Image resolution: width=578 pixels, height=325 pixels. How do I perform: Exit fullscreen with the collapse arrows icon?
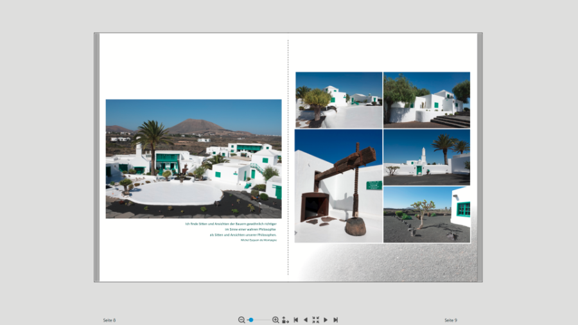(x=315, y=320)
